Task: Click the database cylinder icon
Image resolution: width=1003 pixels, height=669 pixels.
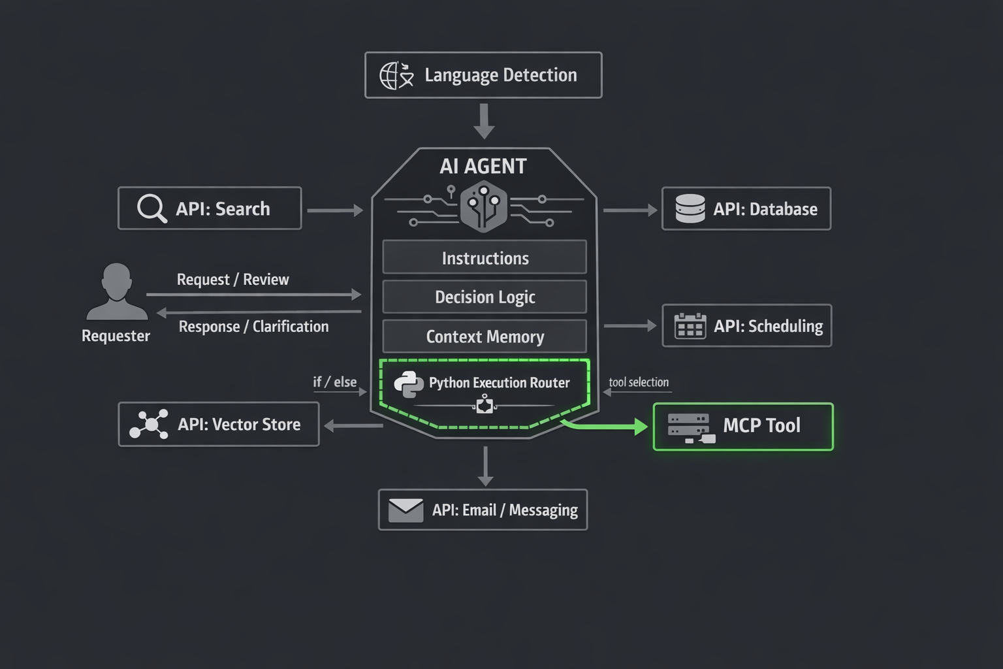Action: click(x=690, y=208)
